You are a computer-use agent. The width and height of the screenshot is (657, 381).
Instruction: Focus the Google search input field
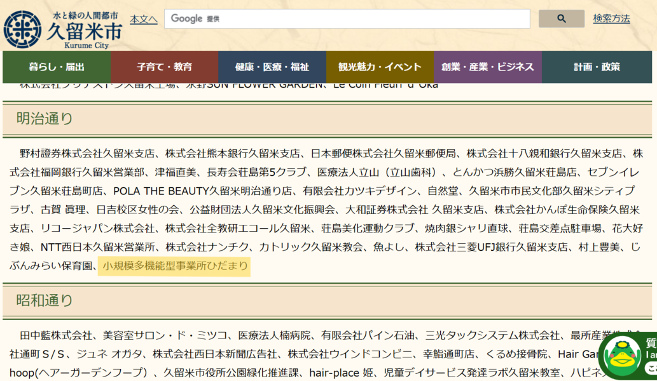[347, 19]
